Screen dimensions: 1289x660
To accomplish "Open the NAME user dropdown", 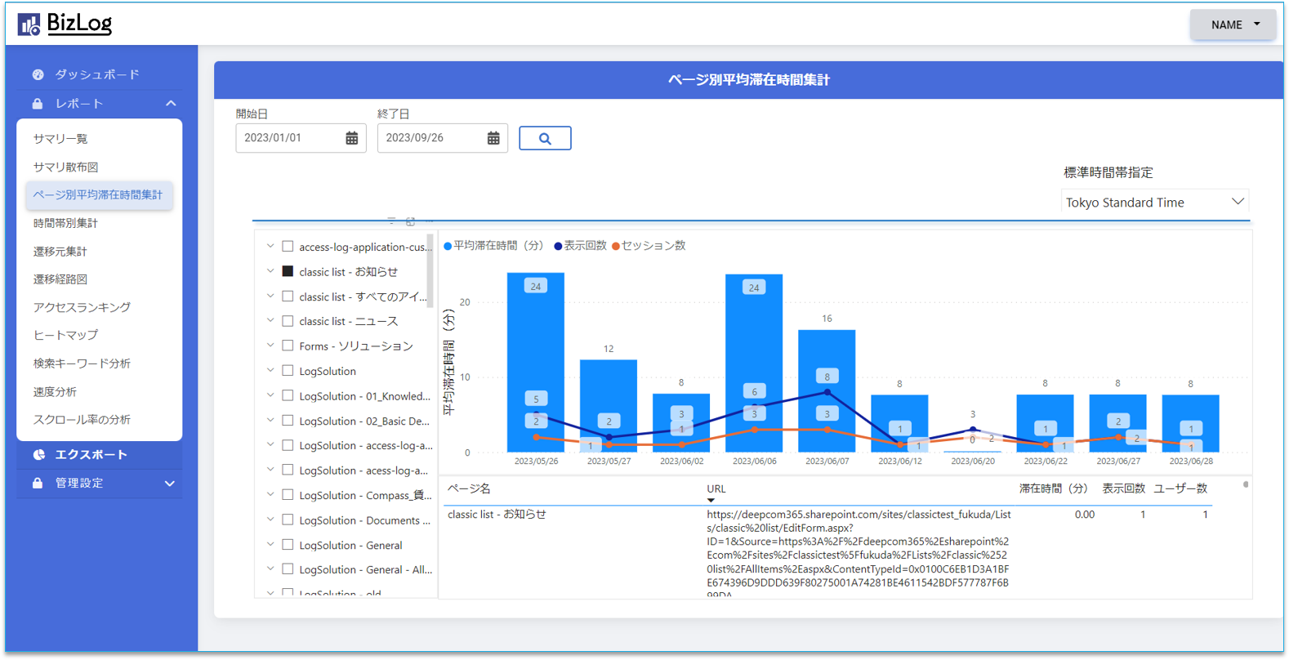I will [1233, 25].
